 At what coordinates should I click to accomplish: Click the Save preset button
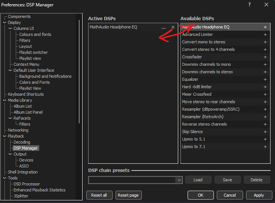[227, 180]
